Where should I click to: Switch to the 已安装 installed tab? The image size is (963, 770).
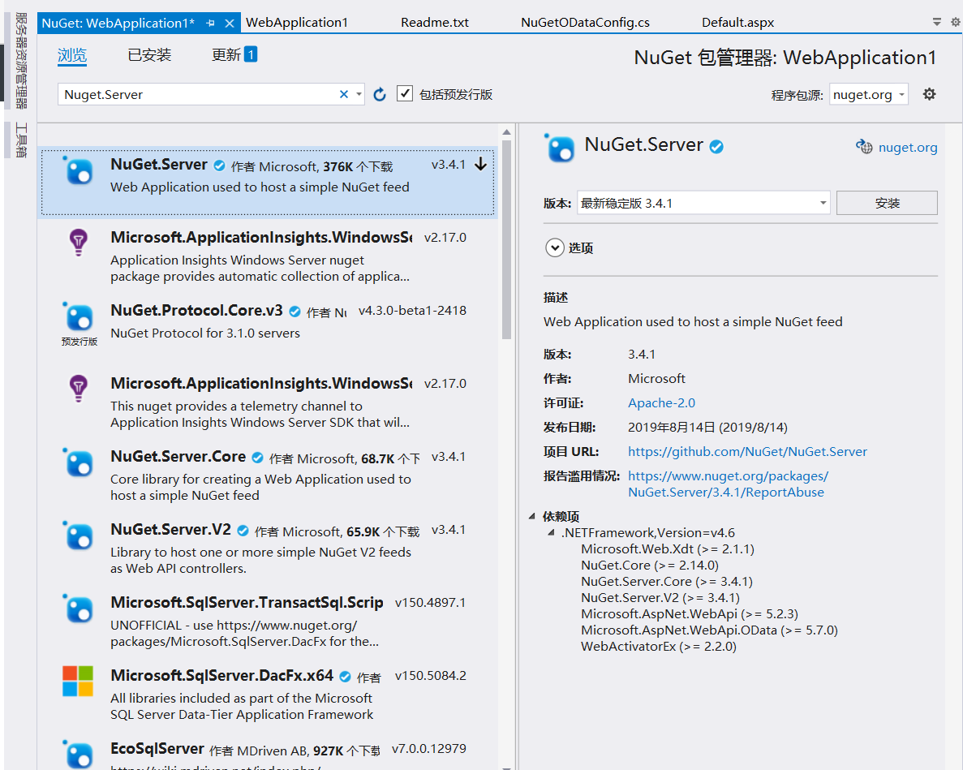coord(149,55)
